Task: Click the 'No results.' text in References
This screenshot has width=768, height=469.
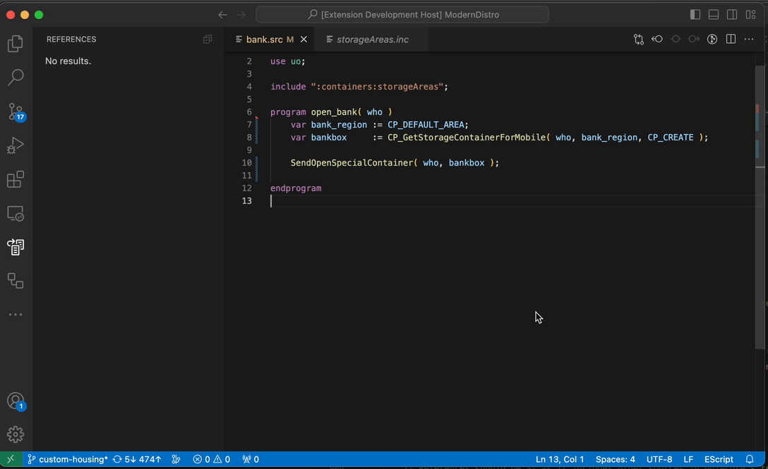Action: click(x=68, y=61)
